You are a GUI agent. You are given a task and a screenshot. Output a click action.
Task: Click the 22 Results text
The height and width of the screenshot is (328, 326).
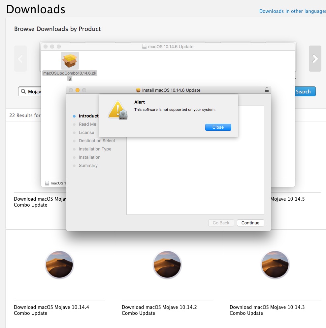click(25, 115)
